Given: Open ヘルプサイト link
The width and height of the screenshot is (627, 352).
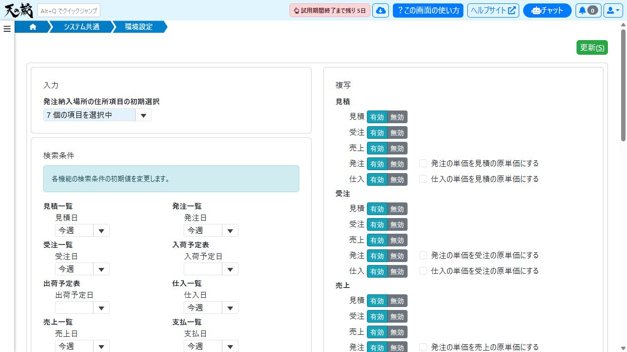Looking at the screenshot, I should pyautogui.click(x=493, y=10).
